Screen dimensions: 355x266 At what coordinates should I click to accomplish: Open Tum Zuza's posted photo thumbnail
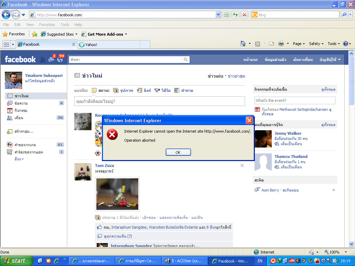[x=117, y=194]
